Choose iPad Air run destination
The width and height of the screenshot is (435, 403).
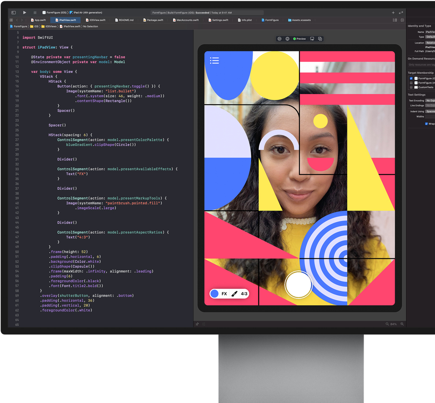[86, 13]
